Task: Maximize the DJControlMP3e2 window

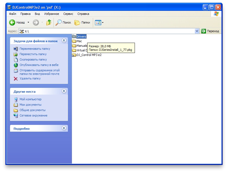Action: 212,7
